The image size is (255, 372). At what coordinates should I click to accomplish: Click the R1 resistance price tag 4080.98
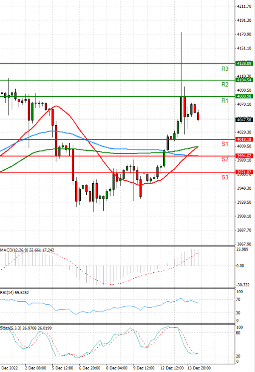pos(244,96)
